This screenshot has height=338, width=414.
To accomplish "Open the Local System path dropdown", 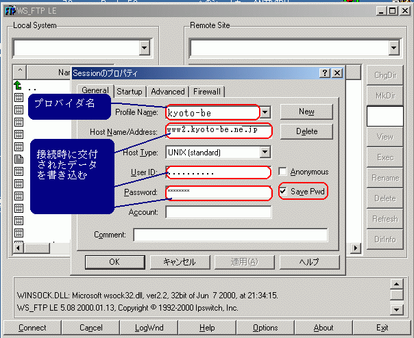I will click(x=145, y=48).
